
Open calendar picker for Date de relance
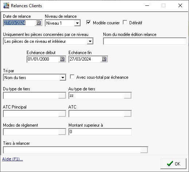pos(38,23)
